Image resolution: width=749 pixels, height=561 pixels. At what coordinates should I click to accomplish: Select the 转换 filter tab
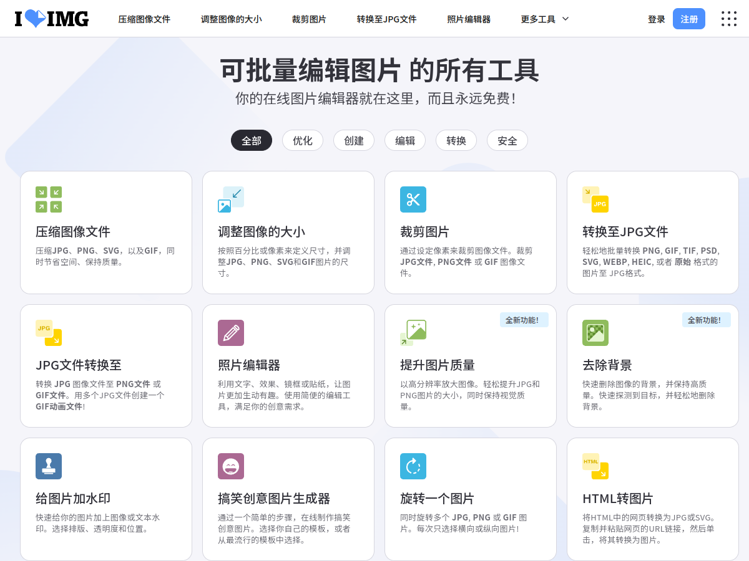(456, 140)
